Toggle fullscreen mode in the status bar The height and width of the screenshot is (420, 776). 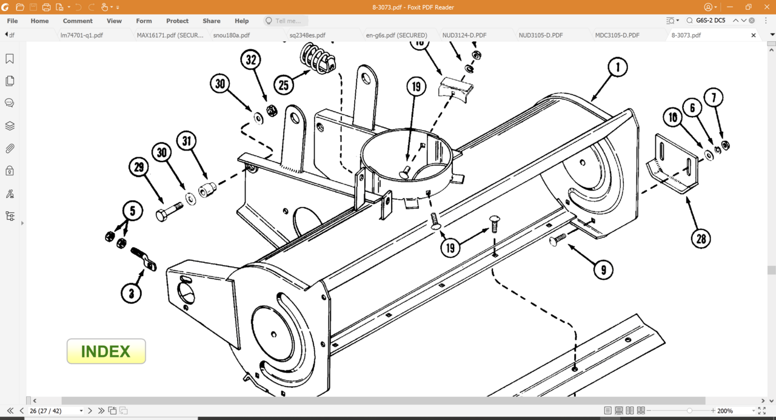761,411
